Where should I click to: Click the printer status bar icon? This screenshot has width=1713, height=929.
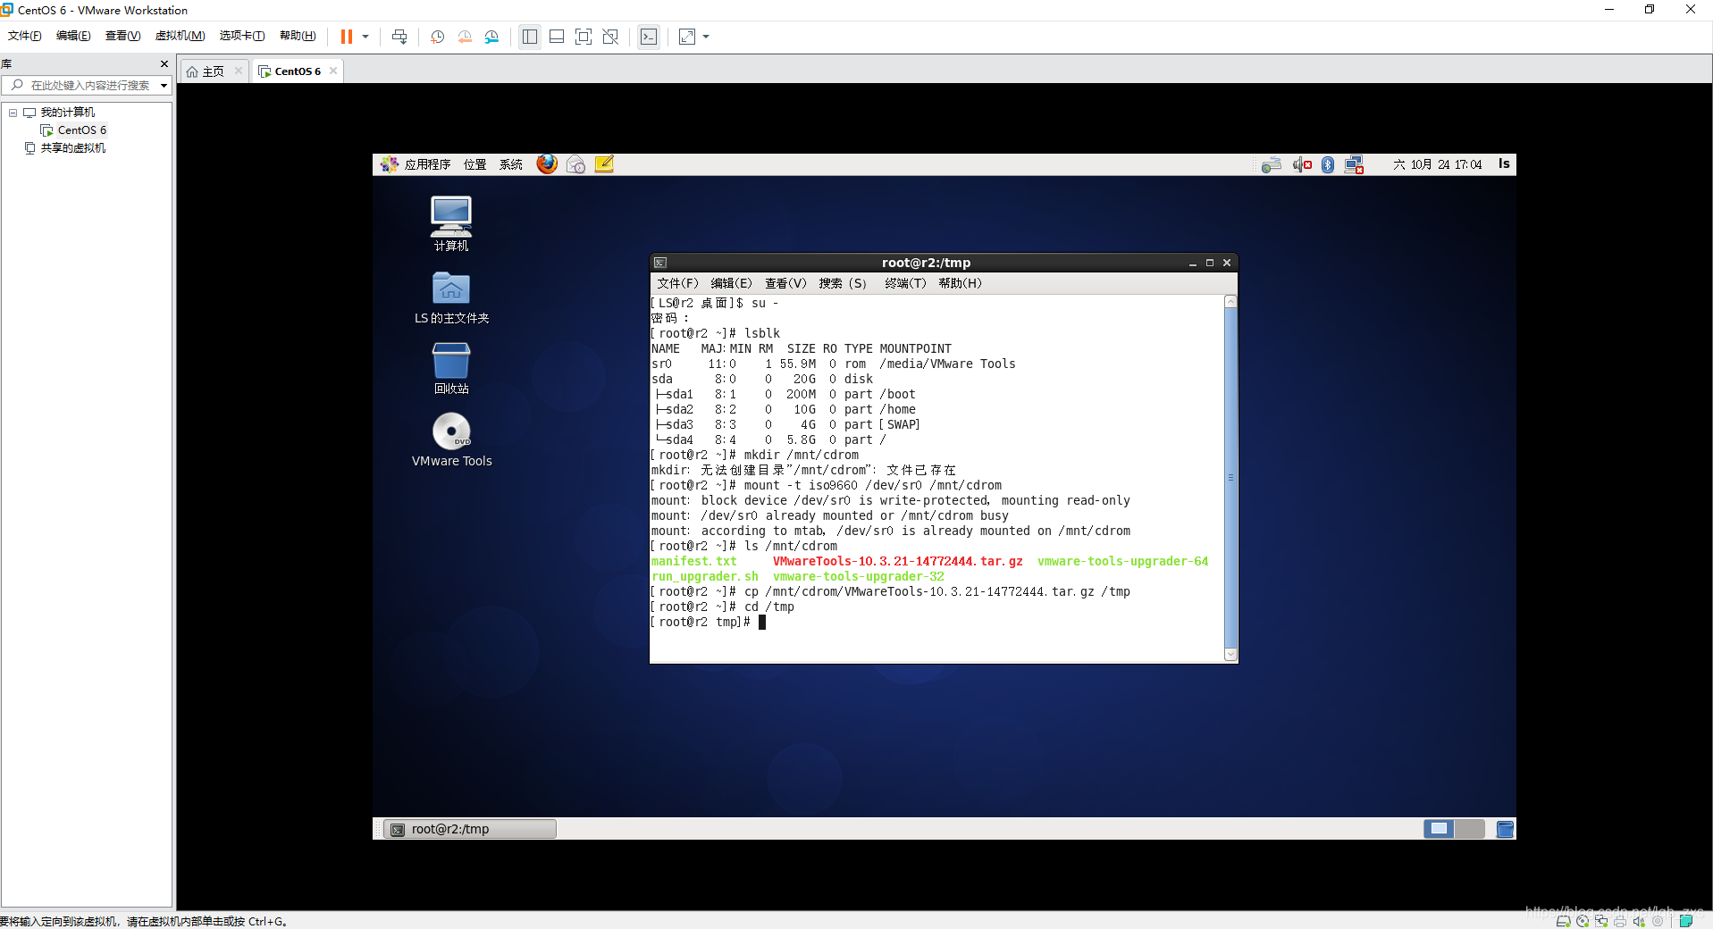coord(1620,921)
